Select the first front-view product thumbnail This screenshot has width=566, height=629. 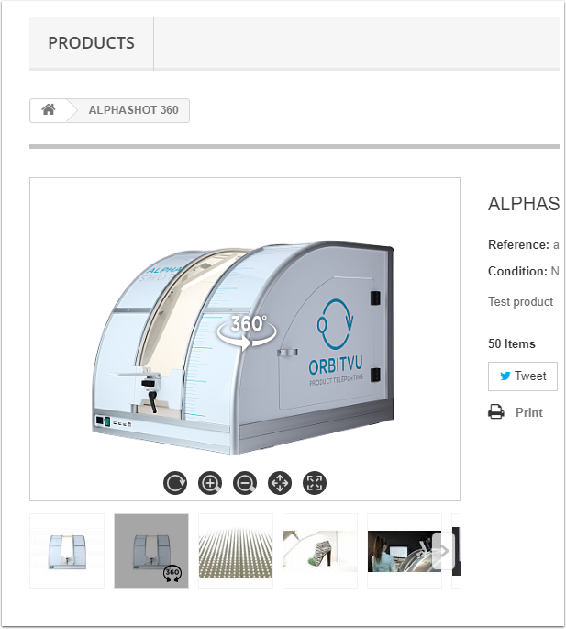pyautogui.click(x=67, y=551)
